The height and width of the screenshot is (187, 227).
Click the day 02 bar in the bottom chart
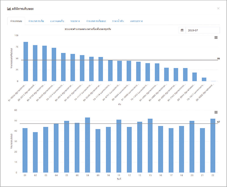pos(35,152)
